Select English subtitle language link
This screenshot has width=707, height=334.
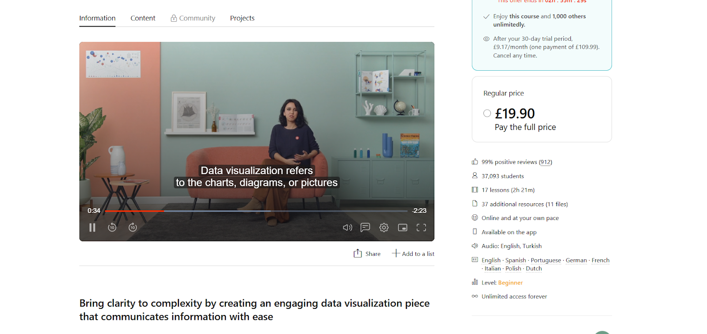491,261
